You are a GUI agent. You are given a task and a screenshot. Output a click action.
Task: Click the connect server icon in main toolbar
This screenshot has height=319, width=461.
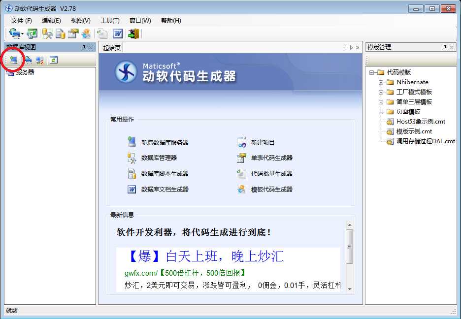[x=14, y=33]
